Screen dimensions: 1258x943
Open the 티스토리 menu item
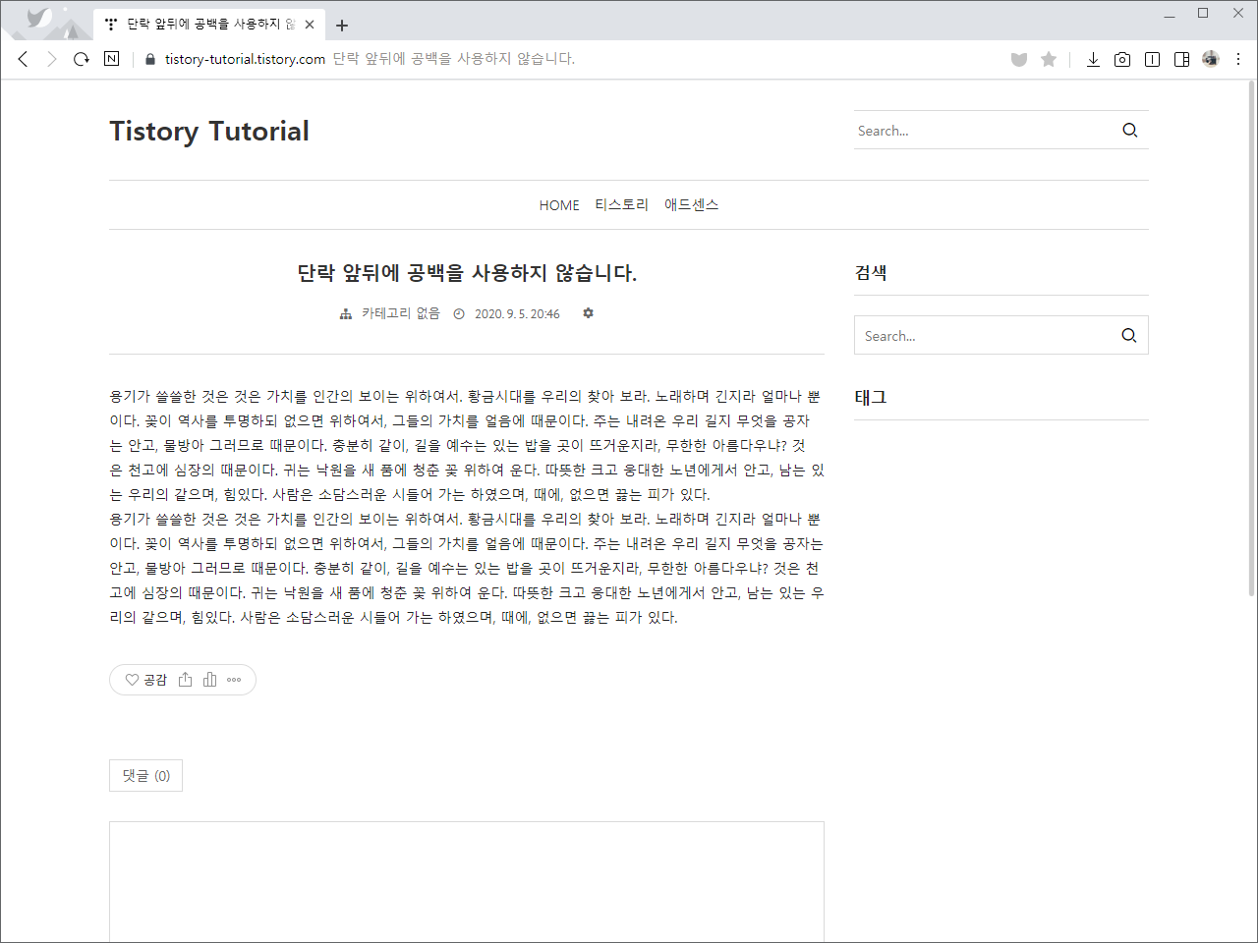pyautogui.click(x=622, y=204)
